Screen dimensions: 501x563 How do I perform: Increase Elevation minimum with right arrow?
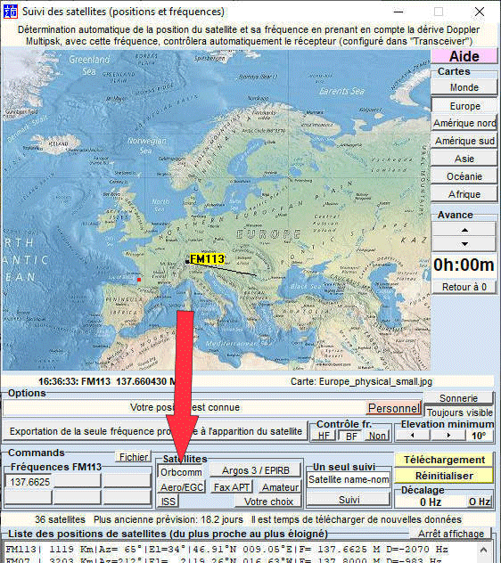pos(448,436)
